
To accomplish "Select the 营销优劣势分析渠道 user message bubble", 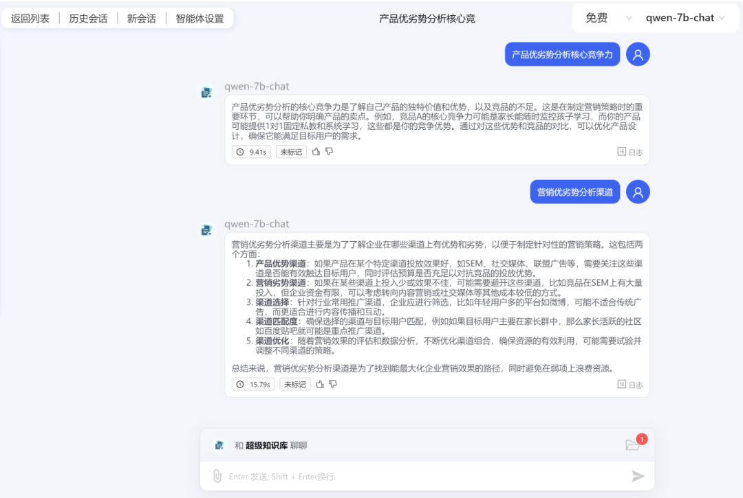I will pos(574,192).
